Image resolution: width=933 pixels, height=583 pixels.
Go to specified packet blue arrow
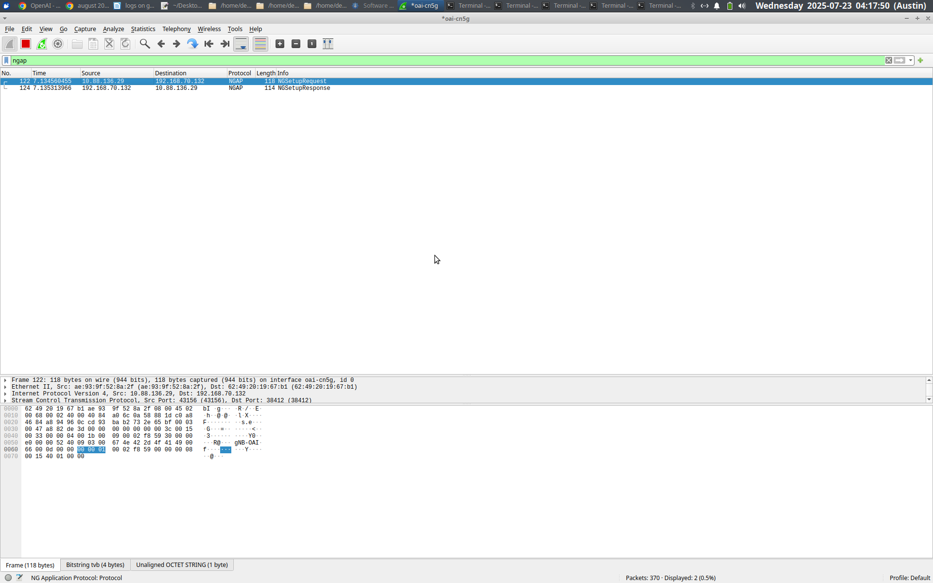[192, 44]
